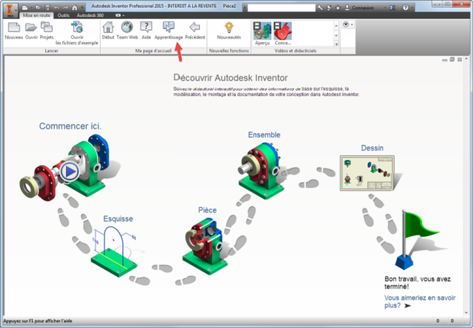Click the Lancer panel label
This screenshot has height=328, width=473.
tap(52, 51)
